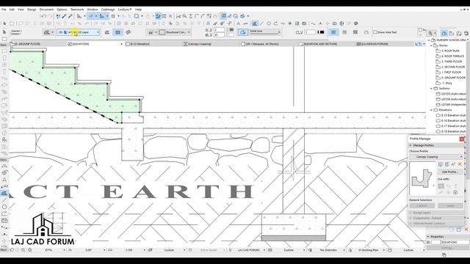Select the Spline tool in the top toolbar

pos(283,23)
